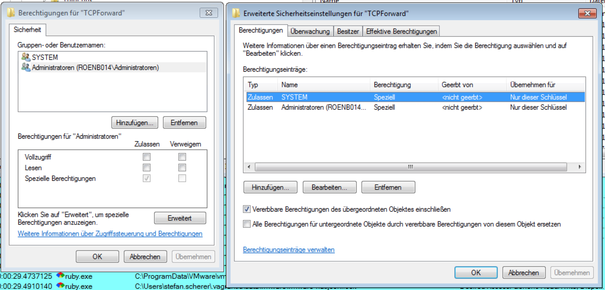Click left arrow of entries scrollbar
Screen dimensions: 605x290
click(x=249, y=167)
